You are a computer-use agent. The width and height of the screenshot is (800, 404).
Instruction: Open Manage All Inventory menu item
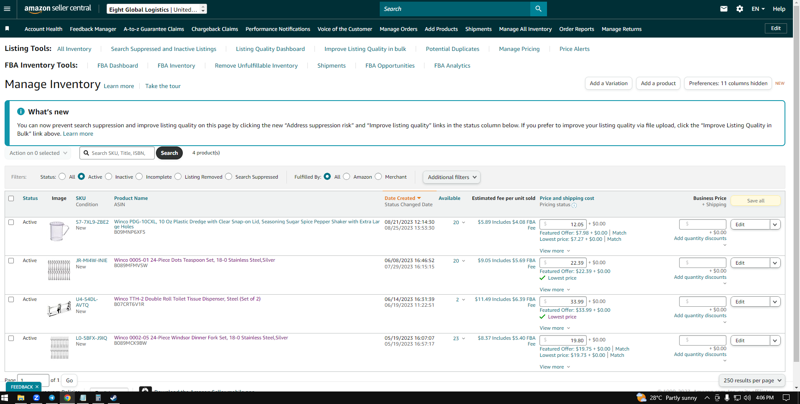[525, 29]
